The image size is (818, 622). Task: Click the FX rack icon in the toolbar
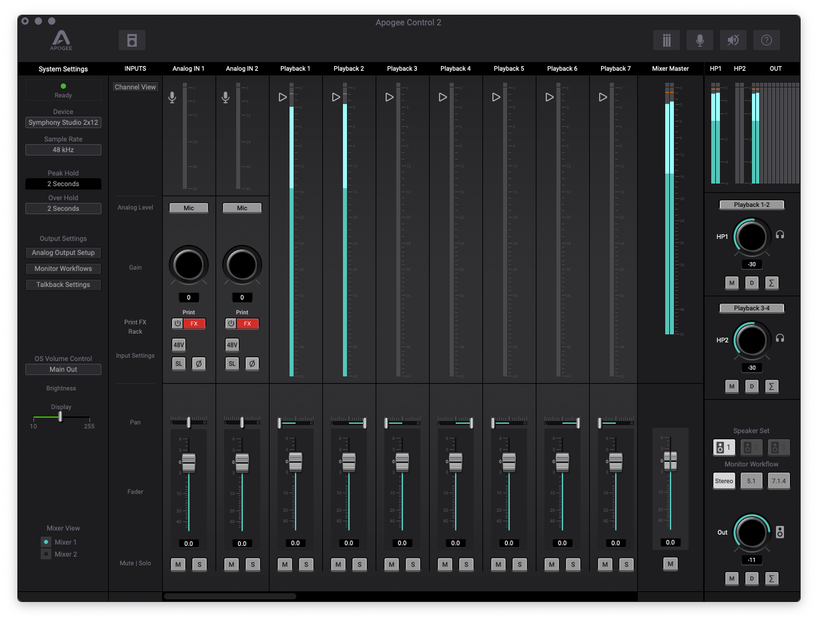tap(132, 40)
